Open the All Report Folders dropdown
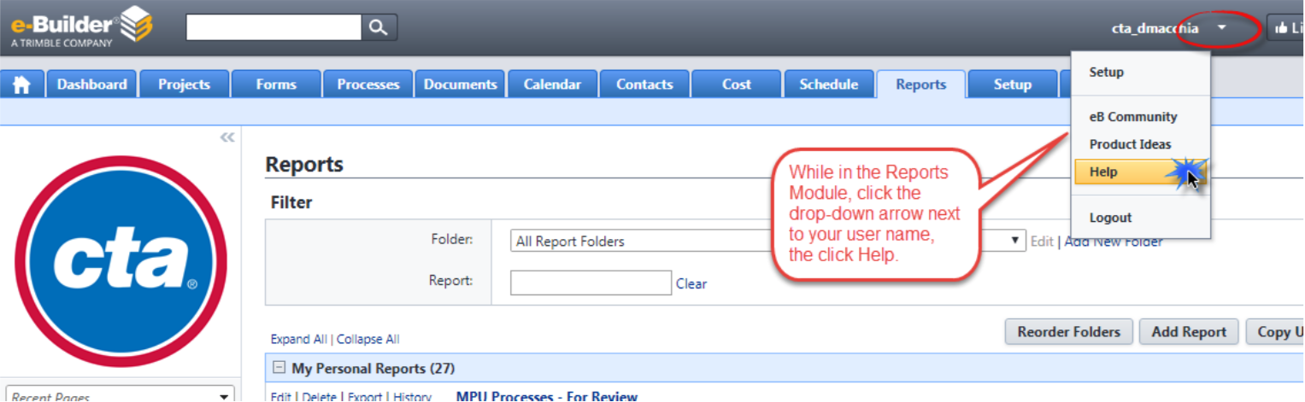The image size is (1305, 402). pyautogui.click(x=767, y=241)
